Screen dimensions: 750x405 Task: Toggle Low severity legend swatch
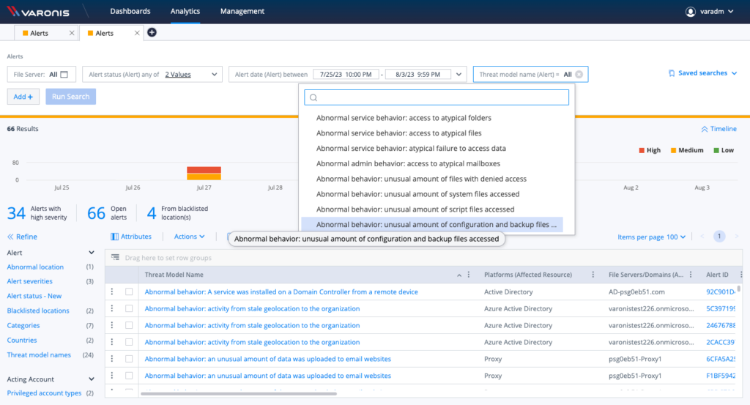click(716, 150)
